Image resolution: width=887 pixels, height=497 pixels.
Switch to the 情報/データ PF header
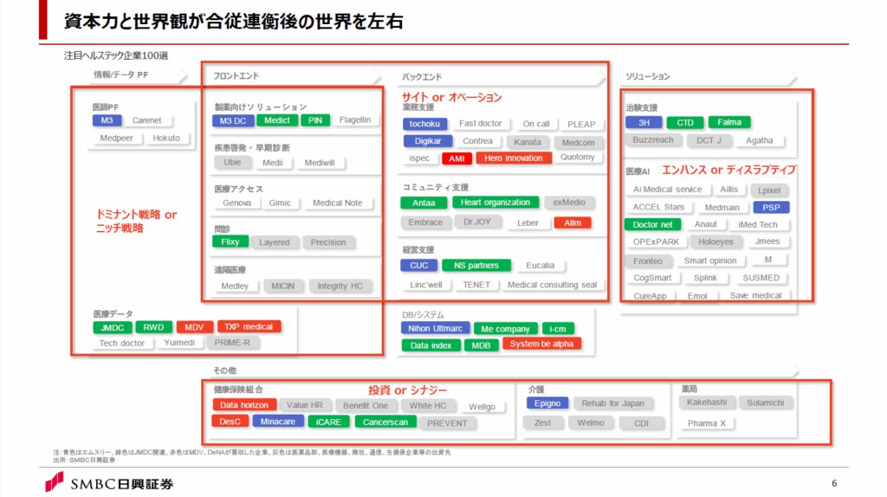[121, 75]
